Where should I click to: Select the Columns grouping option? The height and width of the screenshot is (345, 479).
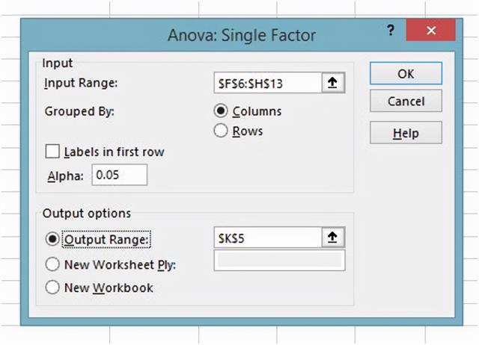coord(221,111)
